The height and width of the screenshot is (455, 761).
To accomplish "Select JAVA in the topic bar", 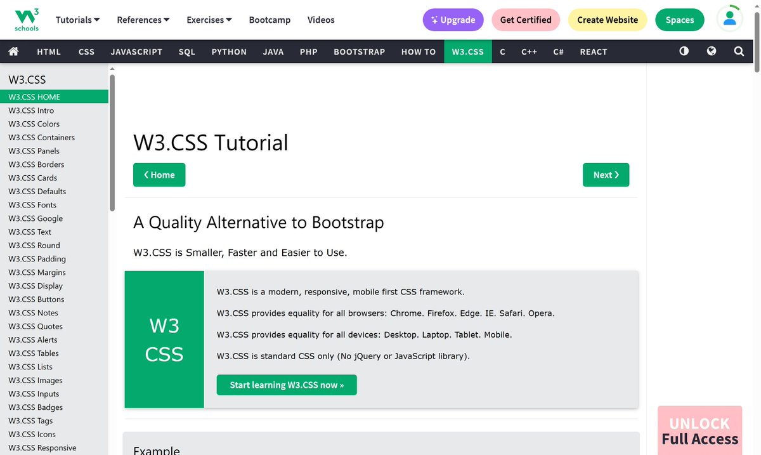I will tap(273, 51).
